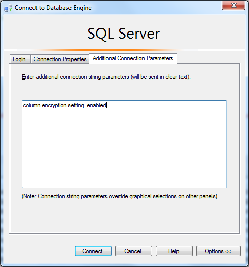Click the 'column encryption setting=enabled' text

64,105
